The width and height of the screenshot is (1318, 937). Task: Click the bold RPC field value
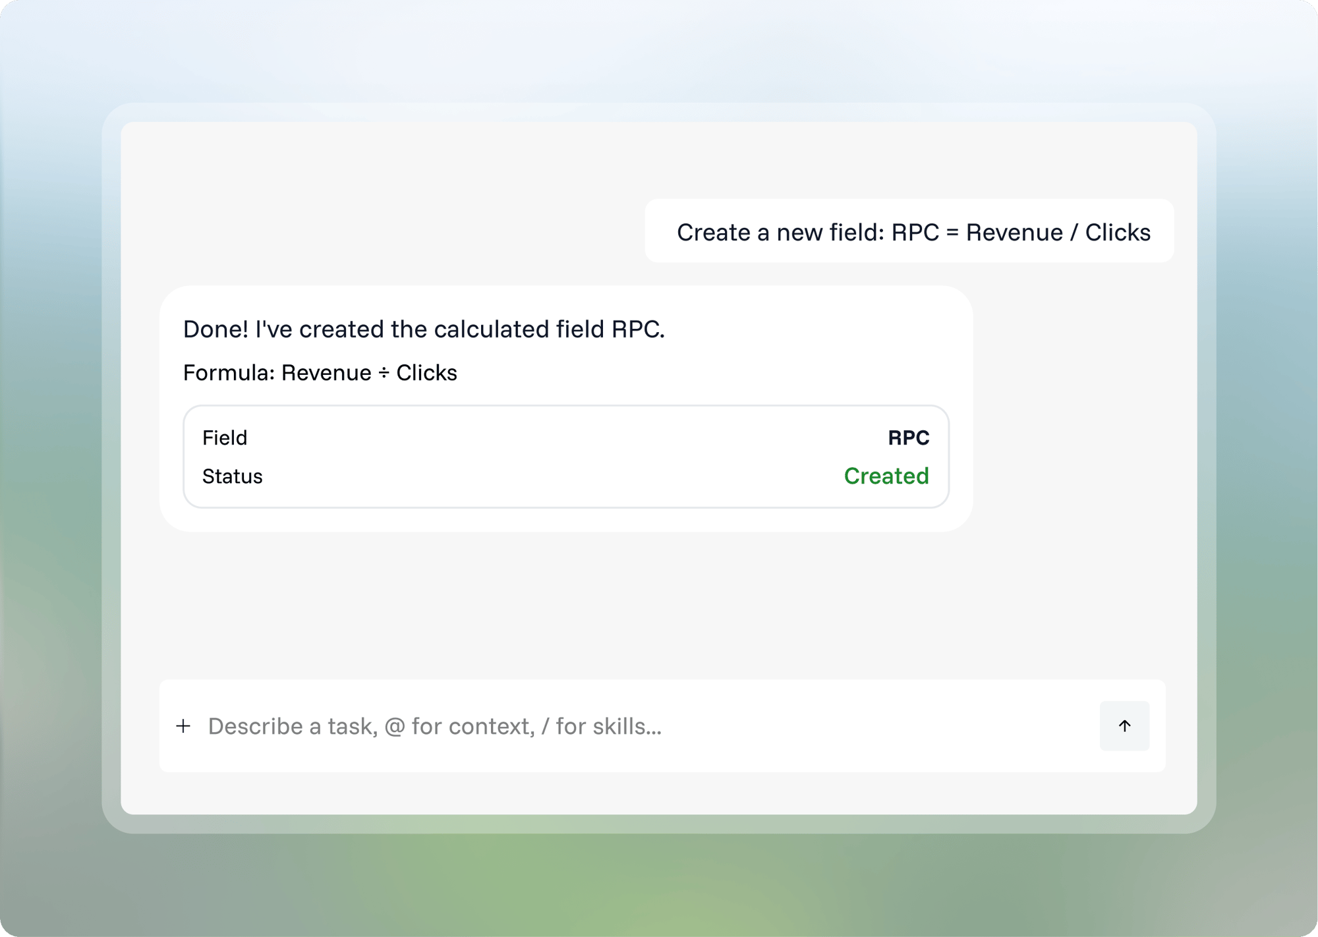click(x=908, y=438)
